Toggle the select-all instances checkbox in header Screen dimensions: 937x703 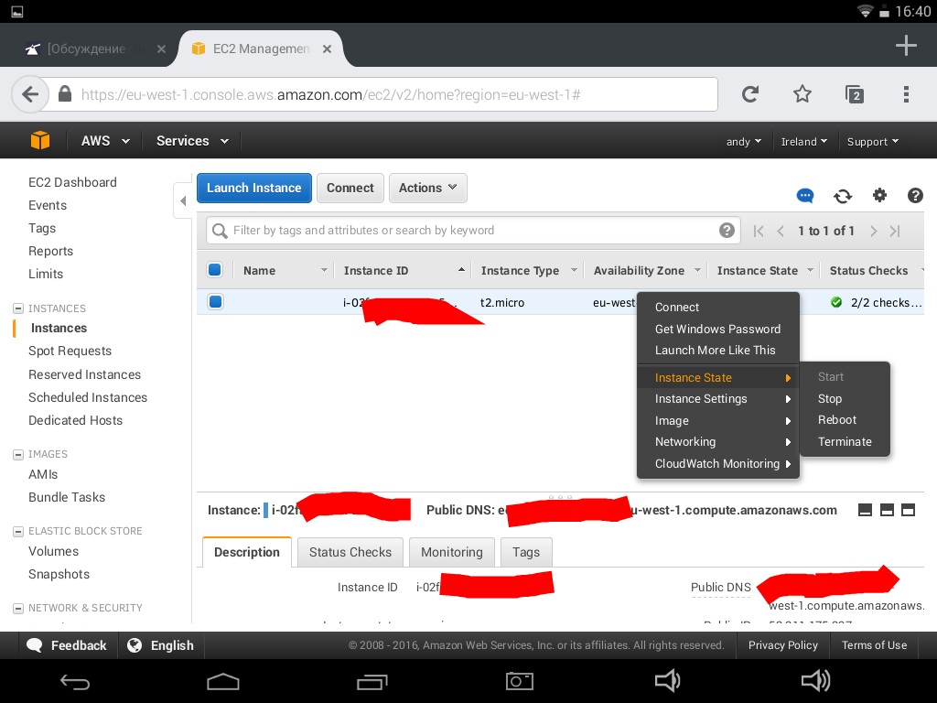[215, 270]
